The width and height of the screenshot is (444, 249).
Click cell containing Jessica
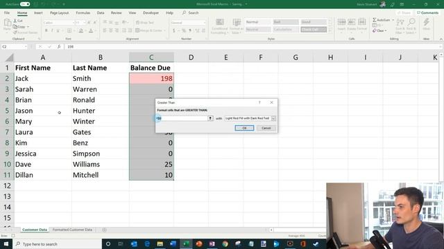pyautogui.click(x=43, y=154)
